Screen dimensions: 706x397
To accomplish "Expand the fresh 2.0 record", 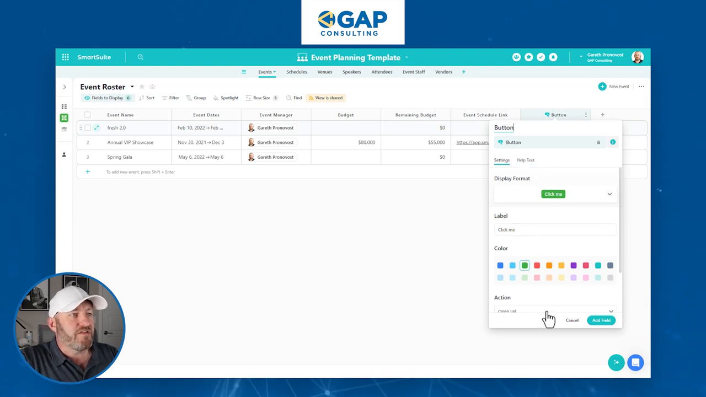I will [x=97, y=128].
